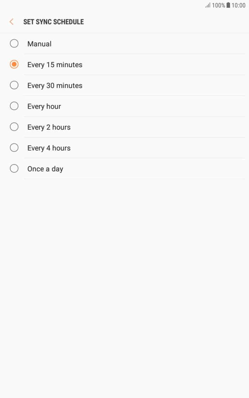This screenshot has height=398, width=249.
Task: Tap the Every hour text label
Action: [44, 106]
